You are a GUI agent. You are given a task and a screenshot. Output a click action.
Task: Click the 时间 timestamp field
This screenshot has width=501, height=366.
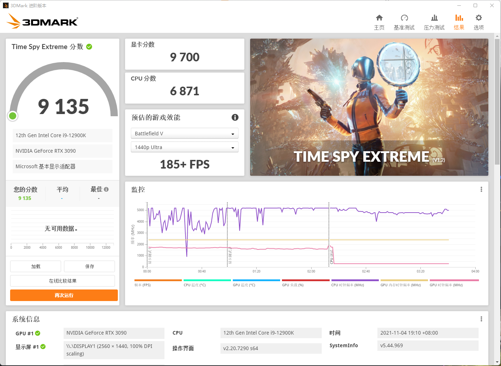(x=428, y=333)
